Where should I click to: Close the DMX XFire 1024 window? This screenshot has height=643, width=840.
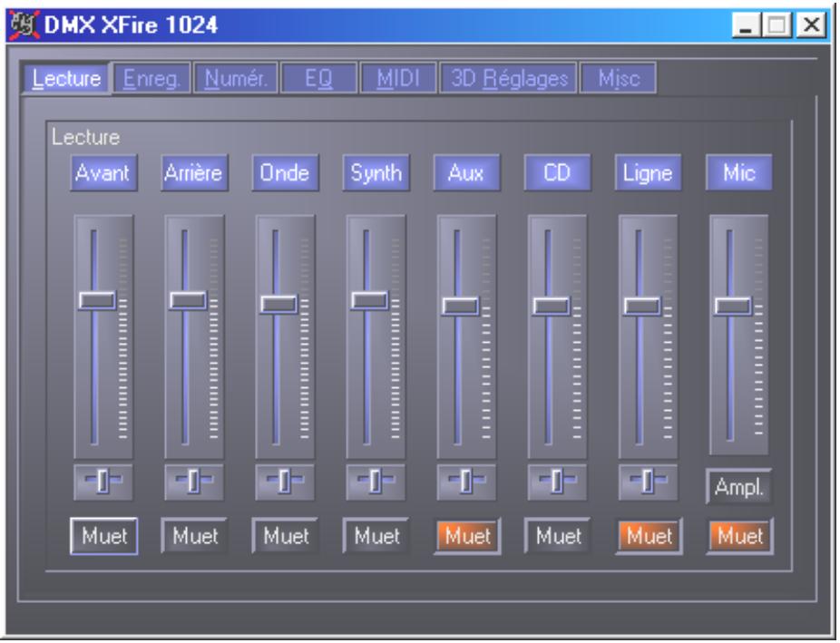(811, 25)
